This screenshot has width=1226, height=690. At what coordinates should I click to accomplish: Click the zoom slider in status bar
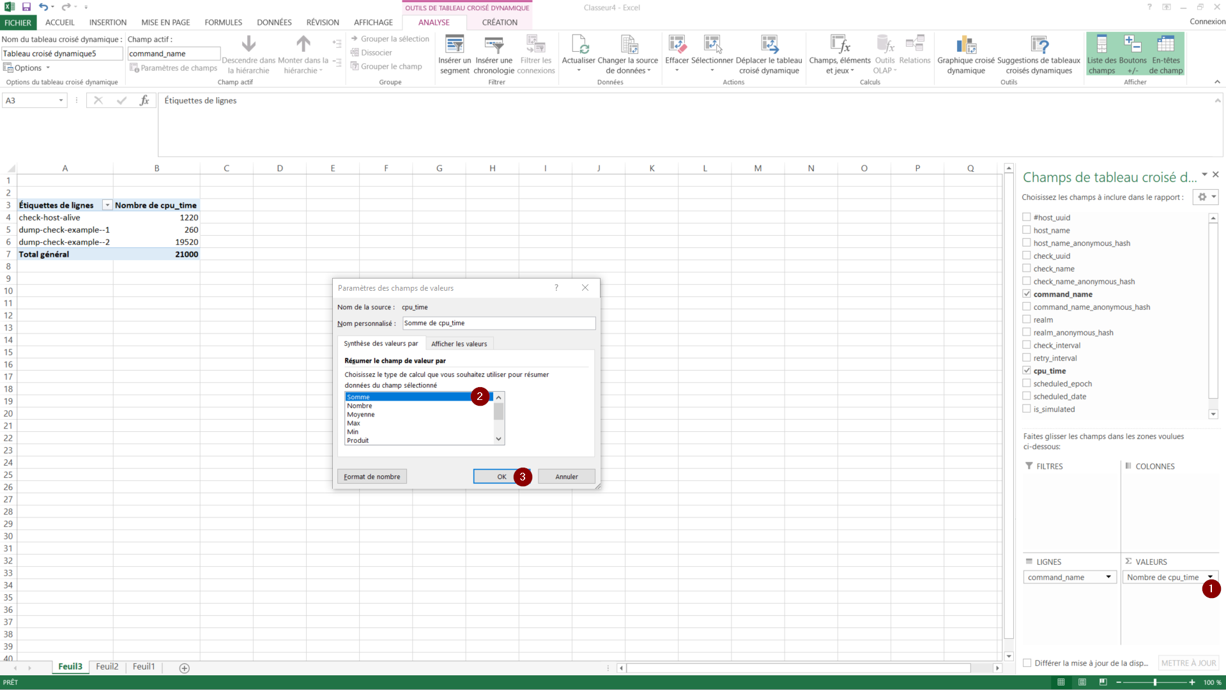(1155, 682)
